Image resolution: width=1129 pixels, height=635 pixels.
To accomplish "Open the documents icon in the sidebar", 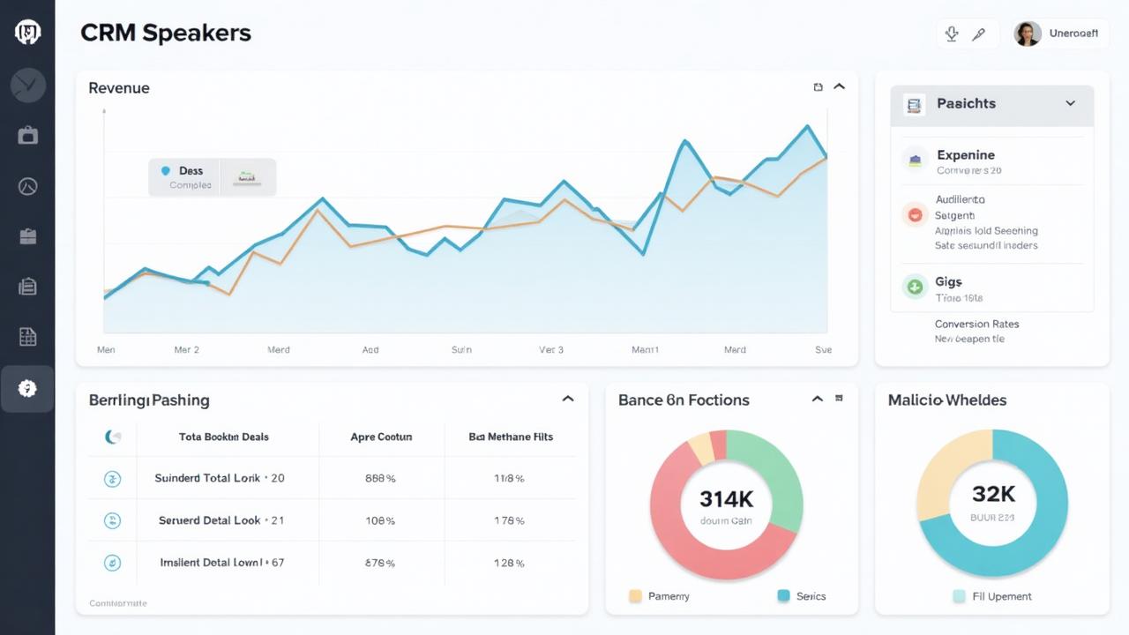I will (x=27, y=286).
